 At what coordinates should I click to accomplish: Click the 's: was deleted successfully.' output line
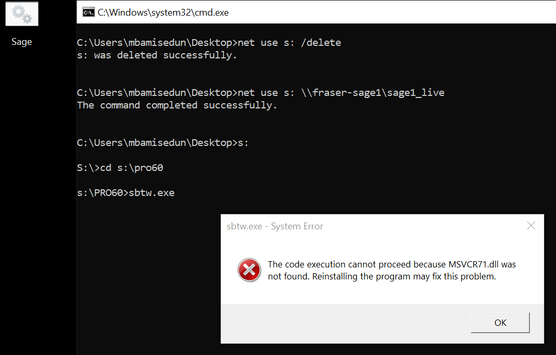[157, 55]
